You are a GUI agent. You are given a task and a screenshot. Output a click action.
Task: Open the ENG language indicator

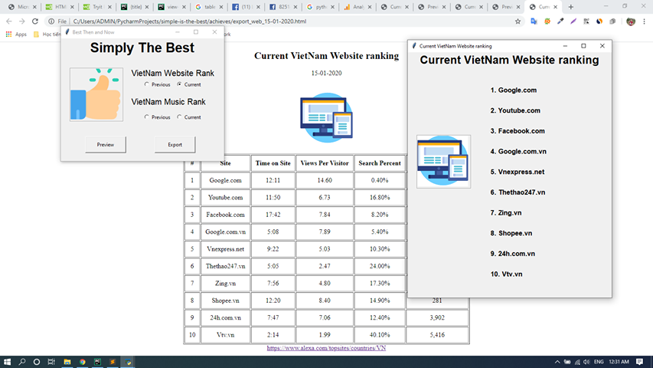[599, 362]
